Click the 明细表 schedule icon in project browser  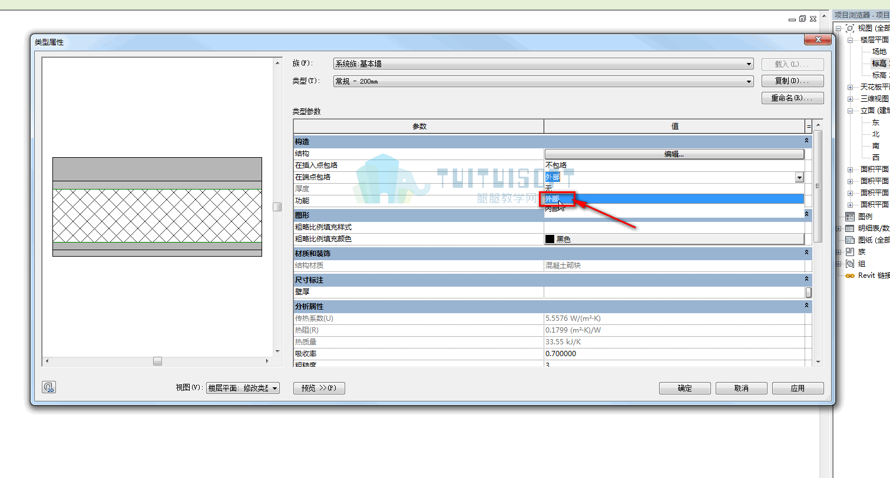(x=849, y=228)
